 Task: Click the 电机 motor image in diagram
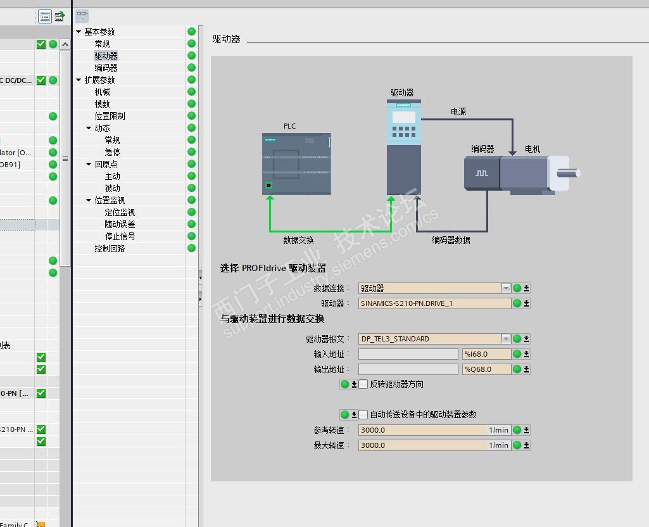click(x=539, y=174)
